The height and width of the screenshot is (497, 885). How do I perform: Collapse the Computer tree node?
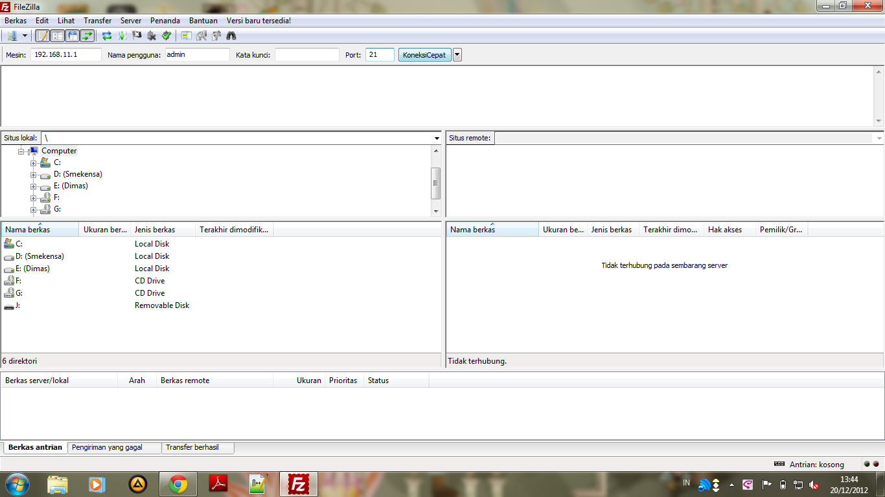click(21, 151)
